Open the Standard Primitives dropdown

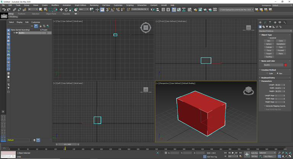[275, 31]
